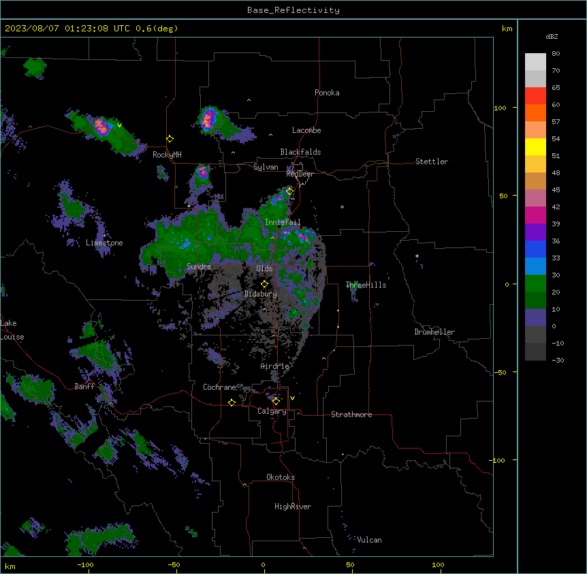Select the Okotoks label

pos(281,477)
